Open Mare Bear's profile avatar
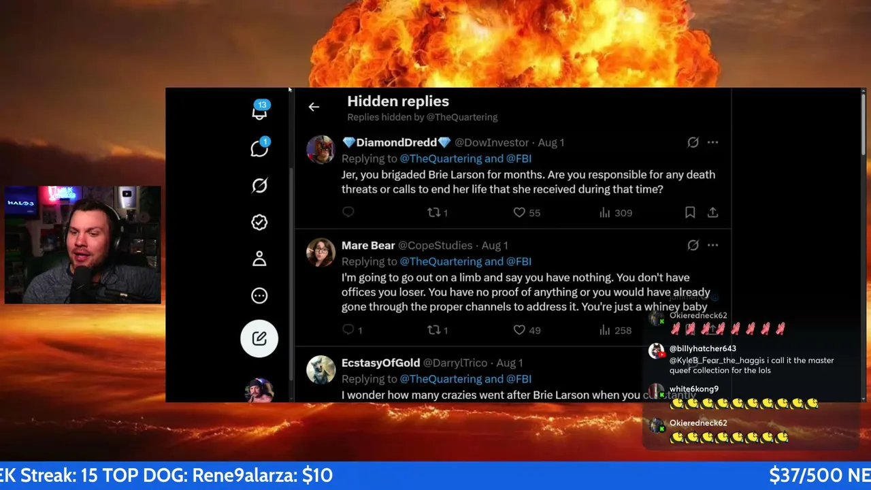The height and width of the screenshot is (490, 871). (x=321, y=252)
